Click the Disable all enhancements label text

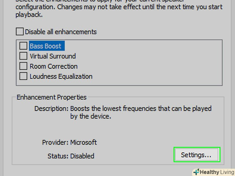[x=61, y=32]
